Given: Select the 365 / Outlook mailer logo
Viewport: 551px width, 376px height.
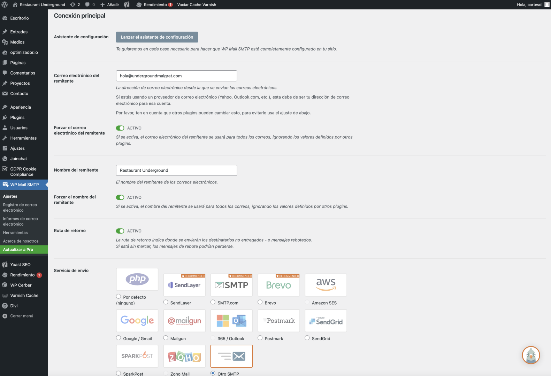Looking at the screenshot, I should point(231,321).
